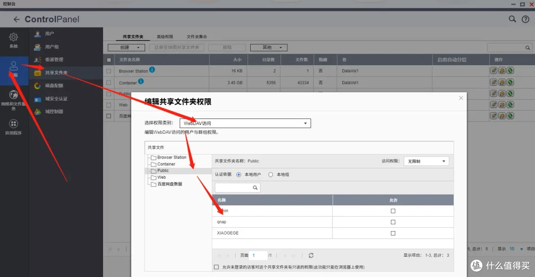Select Browser Station in the folder tree
The width and height of the screenshot is (535, 277).
(171, 158)
